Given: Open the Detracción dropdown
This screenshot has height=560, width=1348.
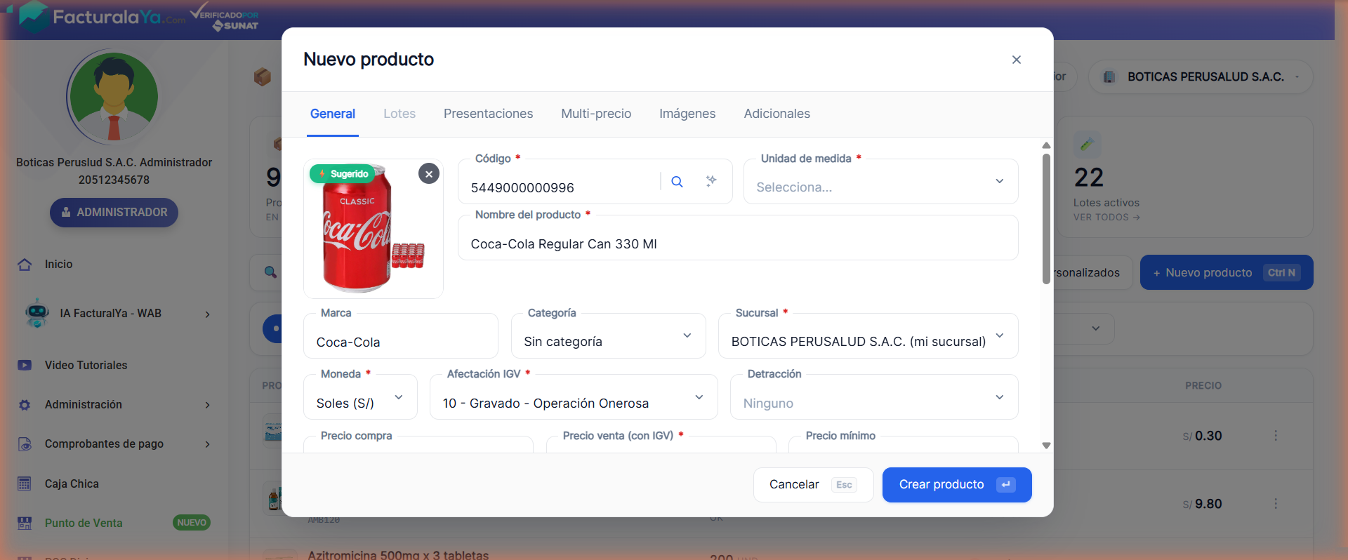Looking at the screenshot, I should (x=874, y=397).
